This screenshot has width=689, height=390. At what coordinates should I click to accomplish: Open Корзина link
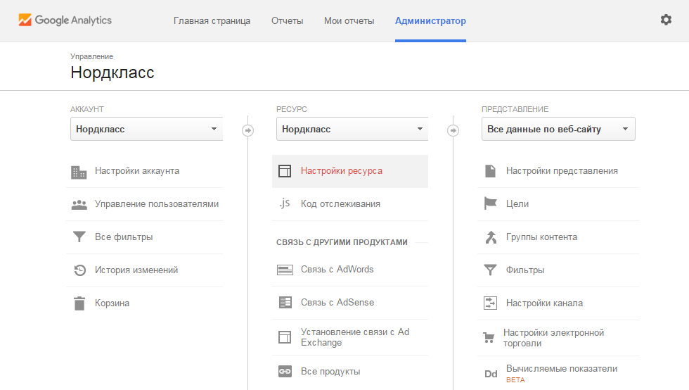[112, 303]
